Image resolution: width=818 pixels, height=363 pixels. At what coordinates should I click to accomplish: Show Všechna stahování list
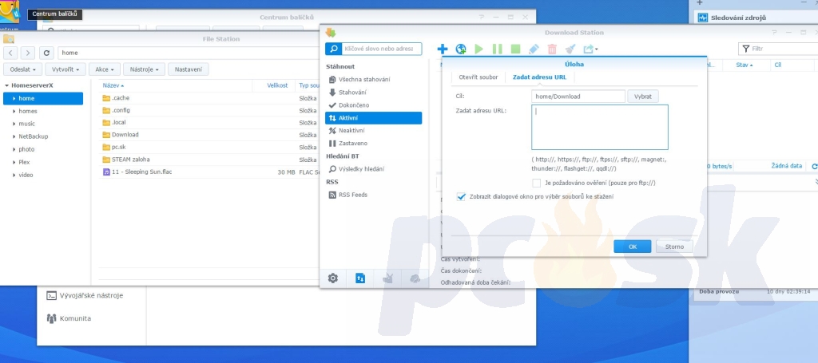point(373,80)
